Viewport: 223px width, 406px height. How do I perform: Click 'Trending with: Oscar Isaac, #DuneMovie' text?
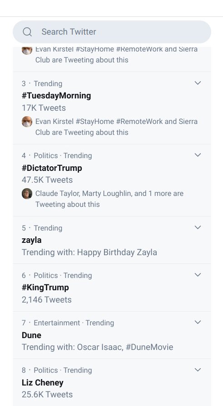(97, 347)
